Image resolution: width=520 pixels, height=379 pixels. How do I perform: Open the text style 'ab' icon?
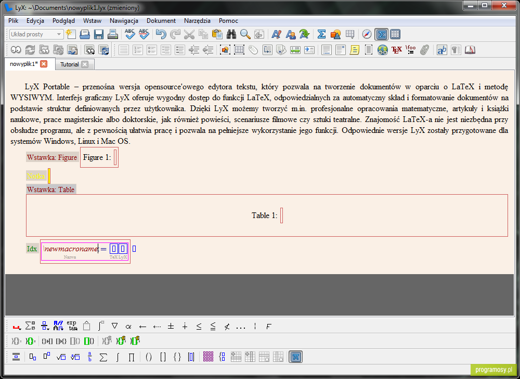click(x=441, y=50)
